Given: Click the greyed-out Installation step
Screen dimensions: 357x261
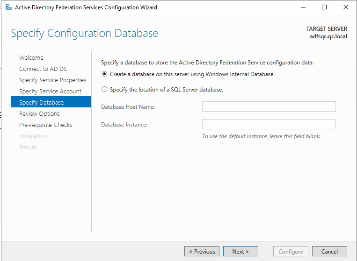Looking at the screenshot, I should click(x=33, y=136).
